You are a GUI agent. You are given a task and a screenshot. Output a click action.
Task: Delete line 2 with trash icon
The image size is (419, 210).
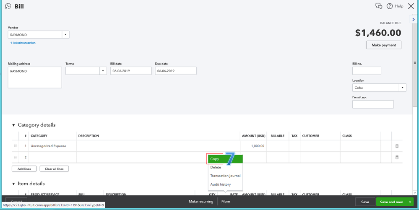[x=397, y=157]
